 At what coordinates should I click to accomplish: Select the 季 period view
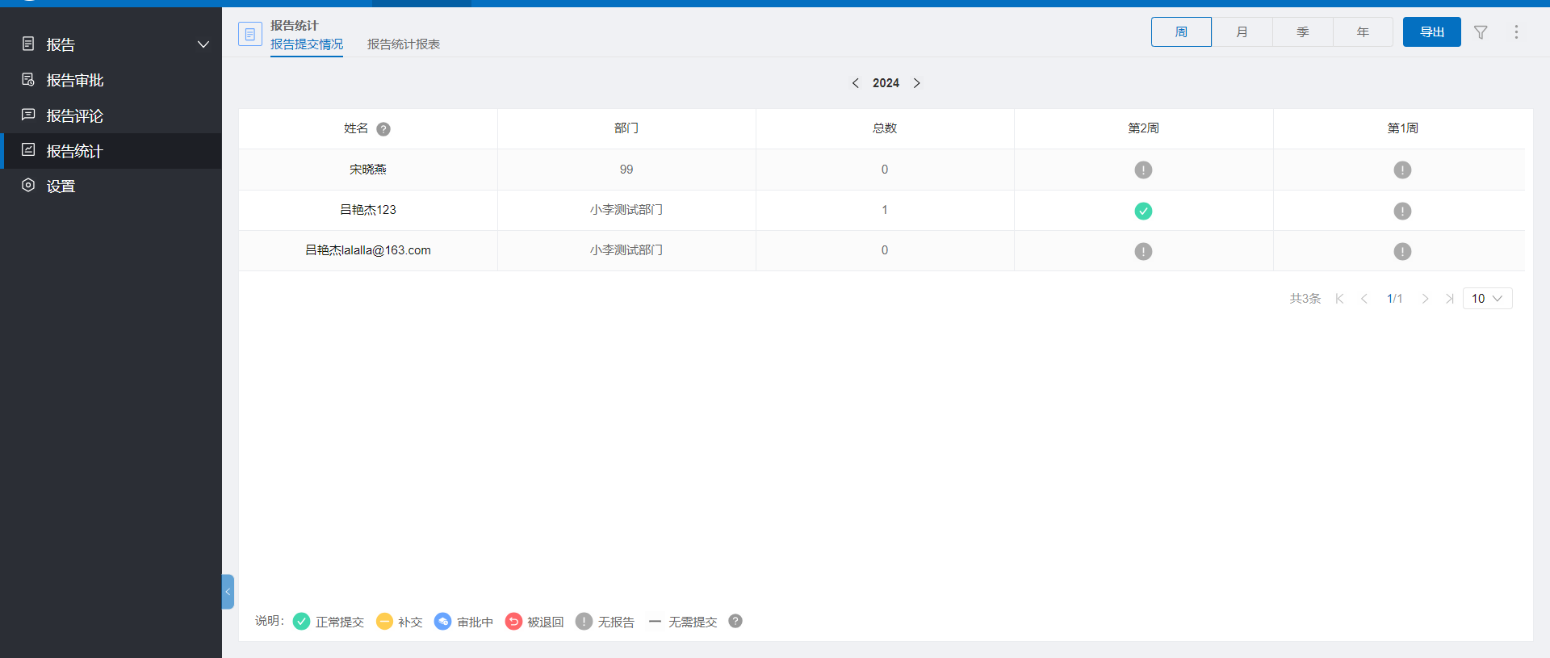point(1302,32)
